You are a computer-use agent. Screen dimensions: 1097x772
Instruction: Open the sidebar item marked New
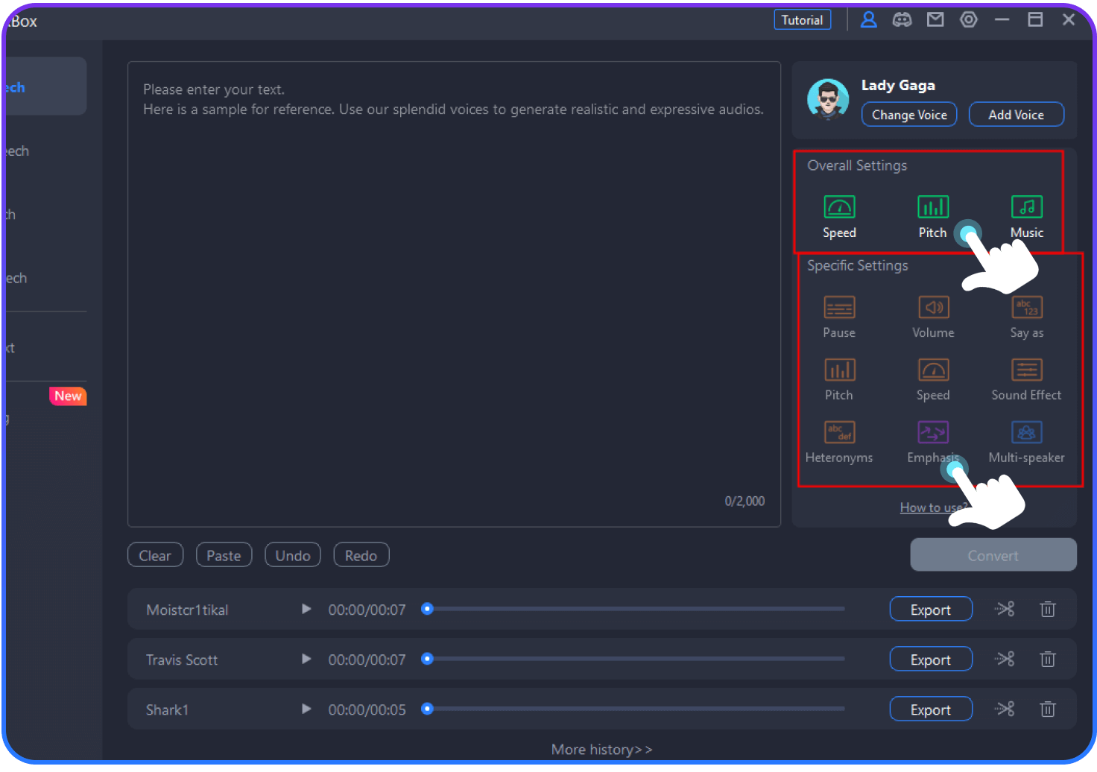(x=45, y=408)
